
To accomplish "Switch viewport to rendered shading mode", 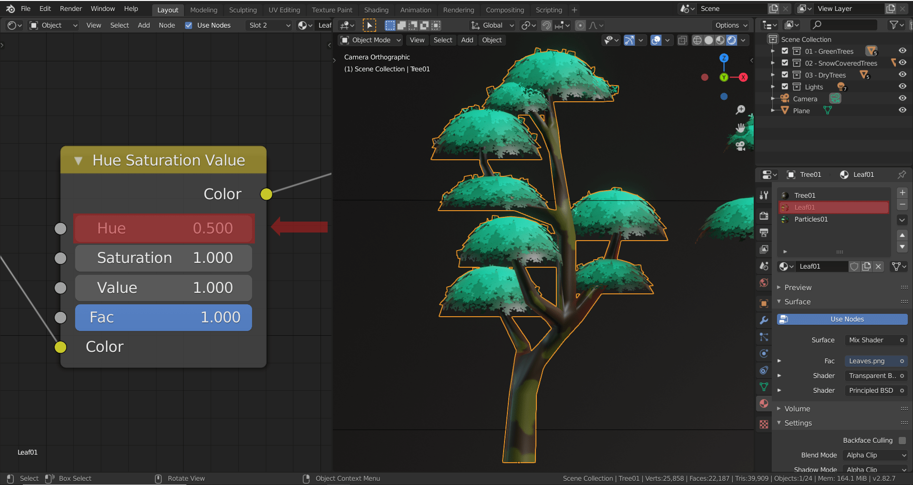I will pos(731,40).
